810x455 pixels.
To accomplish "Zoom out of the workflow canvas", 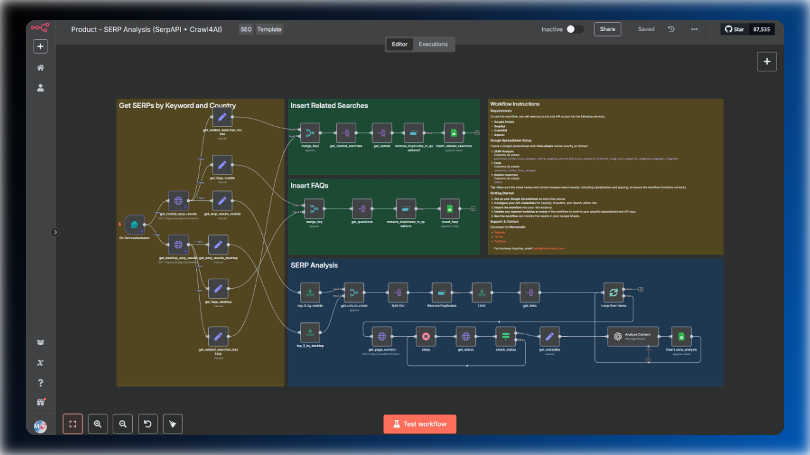I will coord(123,424).
